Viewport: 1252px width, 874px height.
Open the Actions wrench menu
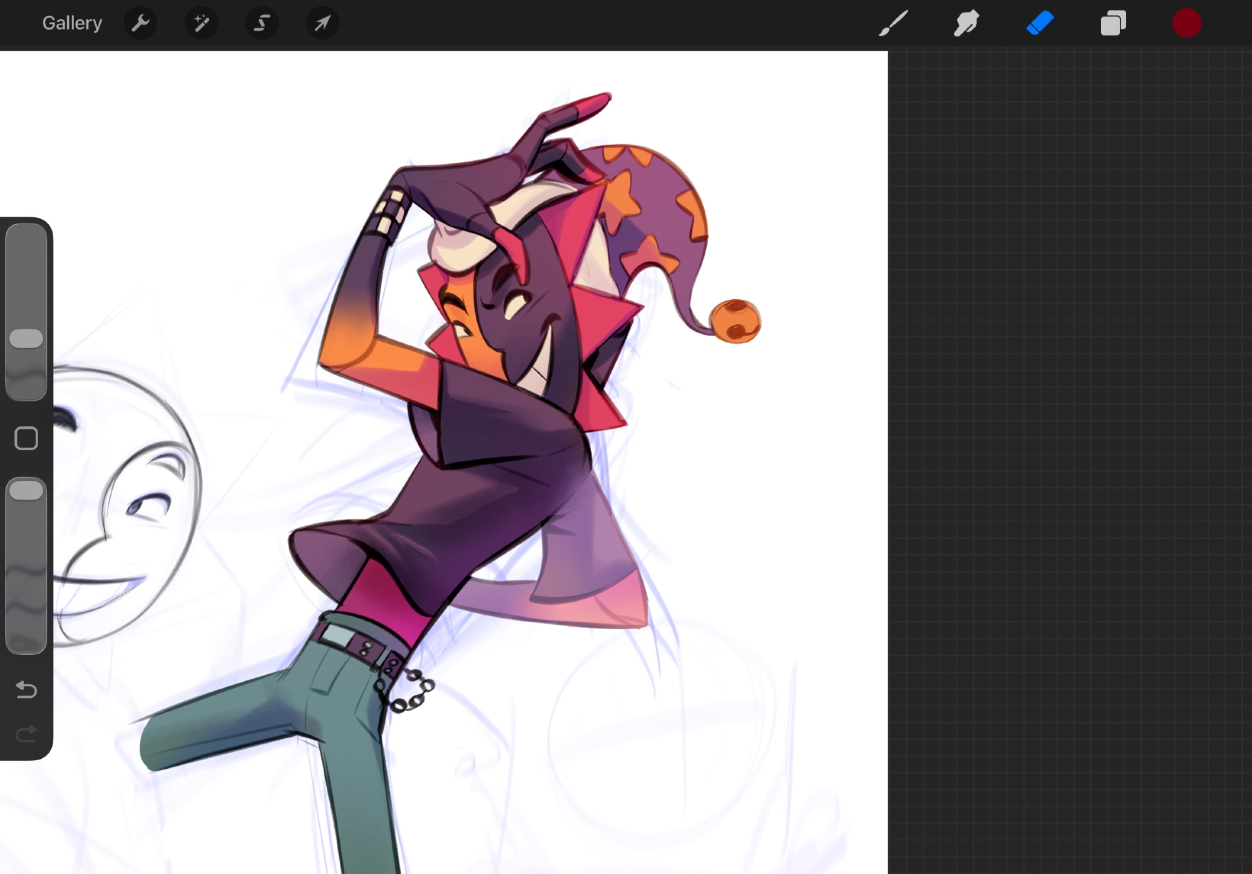[140, 23]
